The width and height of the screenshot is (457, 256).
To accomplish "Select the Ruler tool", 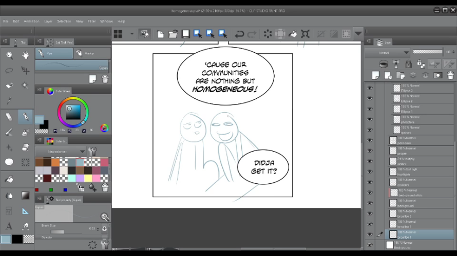I will (x=25, y=211).
